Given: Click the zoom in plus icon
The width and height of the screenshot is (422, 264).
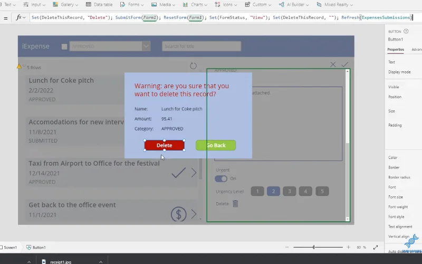Looking at the screenshot, I should tap(349, 247).
